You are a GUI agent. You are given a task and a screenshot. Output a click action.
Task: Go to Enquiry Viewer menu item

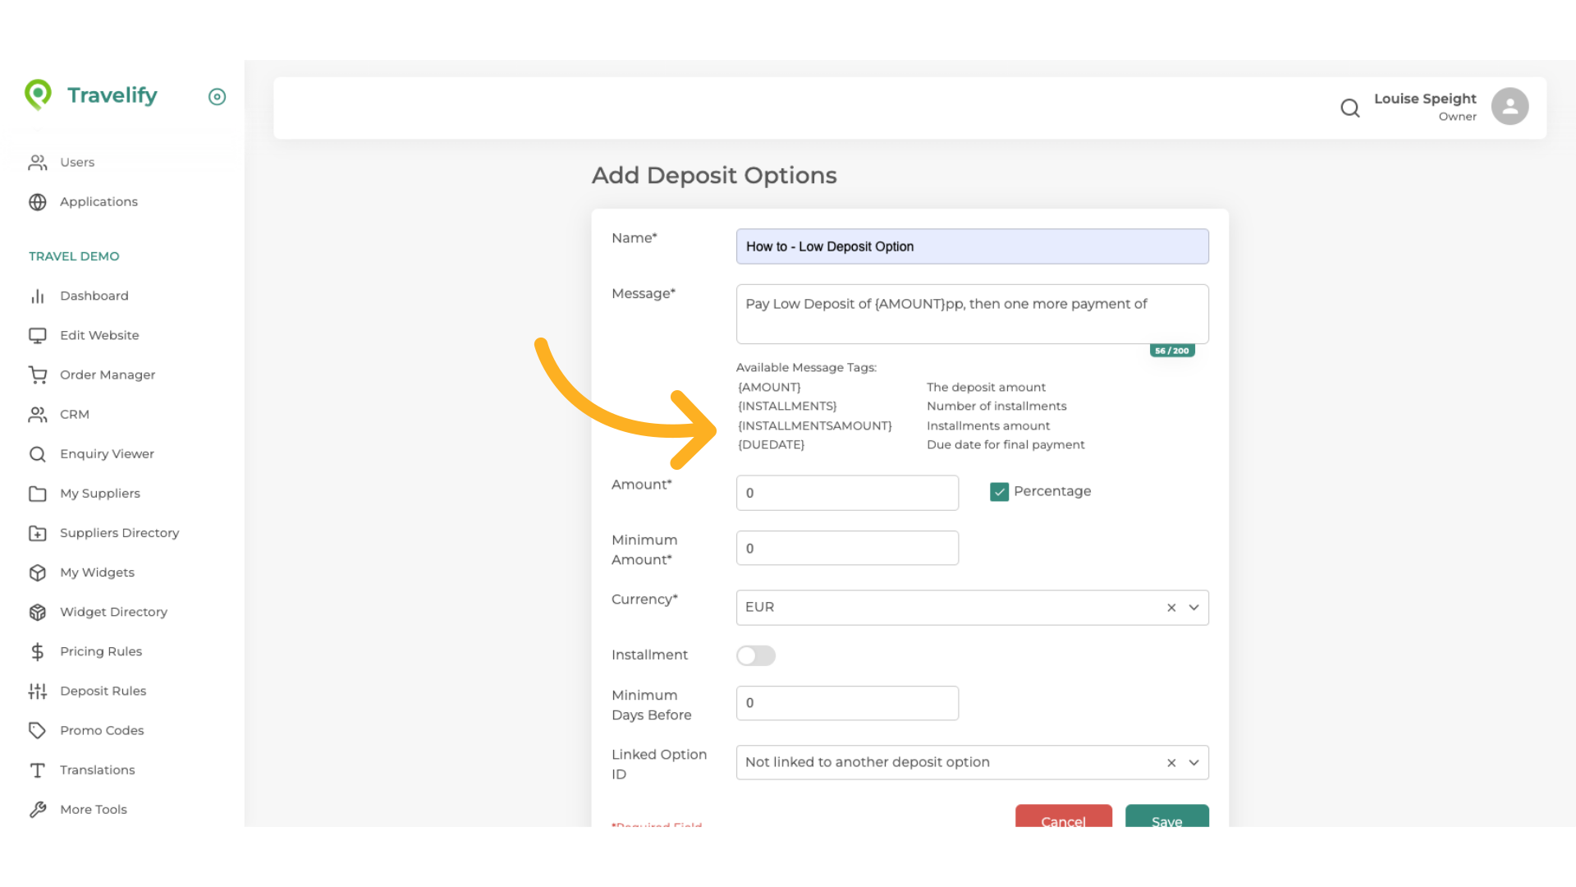pyautogui.click(x=107, y=454)
